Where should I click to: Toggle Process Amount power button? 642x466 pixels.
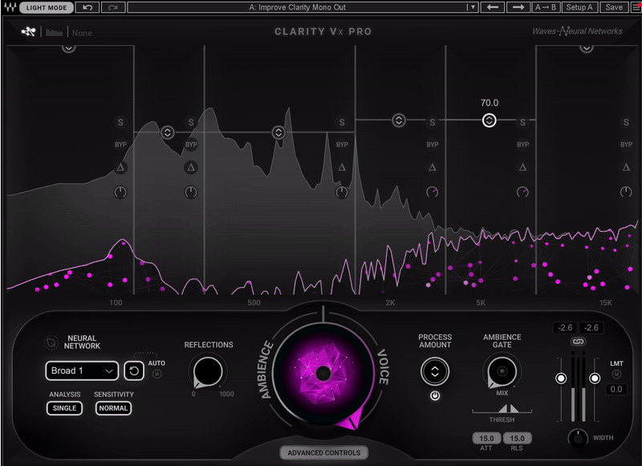[435, 395]
